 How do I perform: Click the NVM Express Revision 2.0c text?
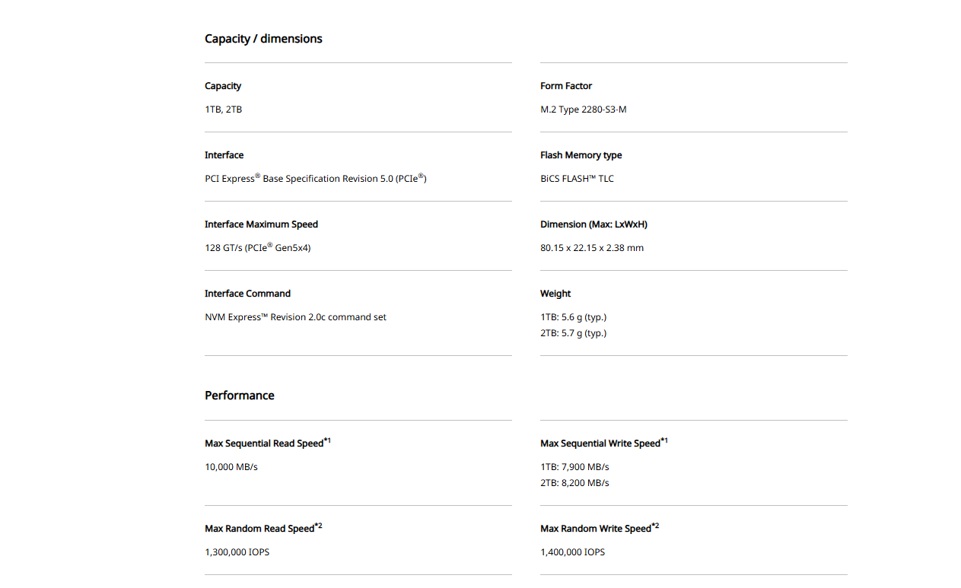[x=295, y=317]
